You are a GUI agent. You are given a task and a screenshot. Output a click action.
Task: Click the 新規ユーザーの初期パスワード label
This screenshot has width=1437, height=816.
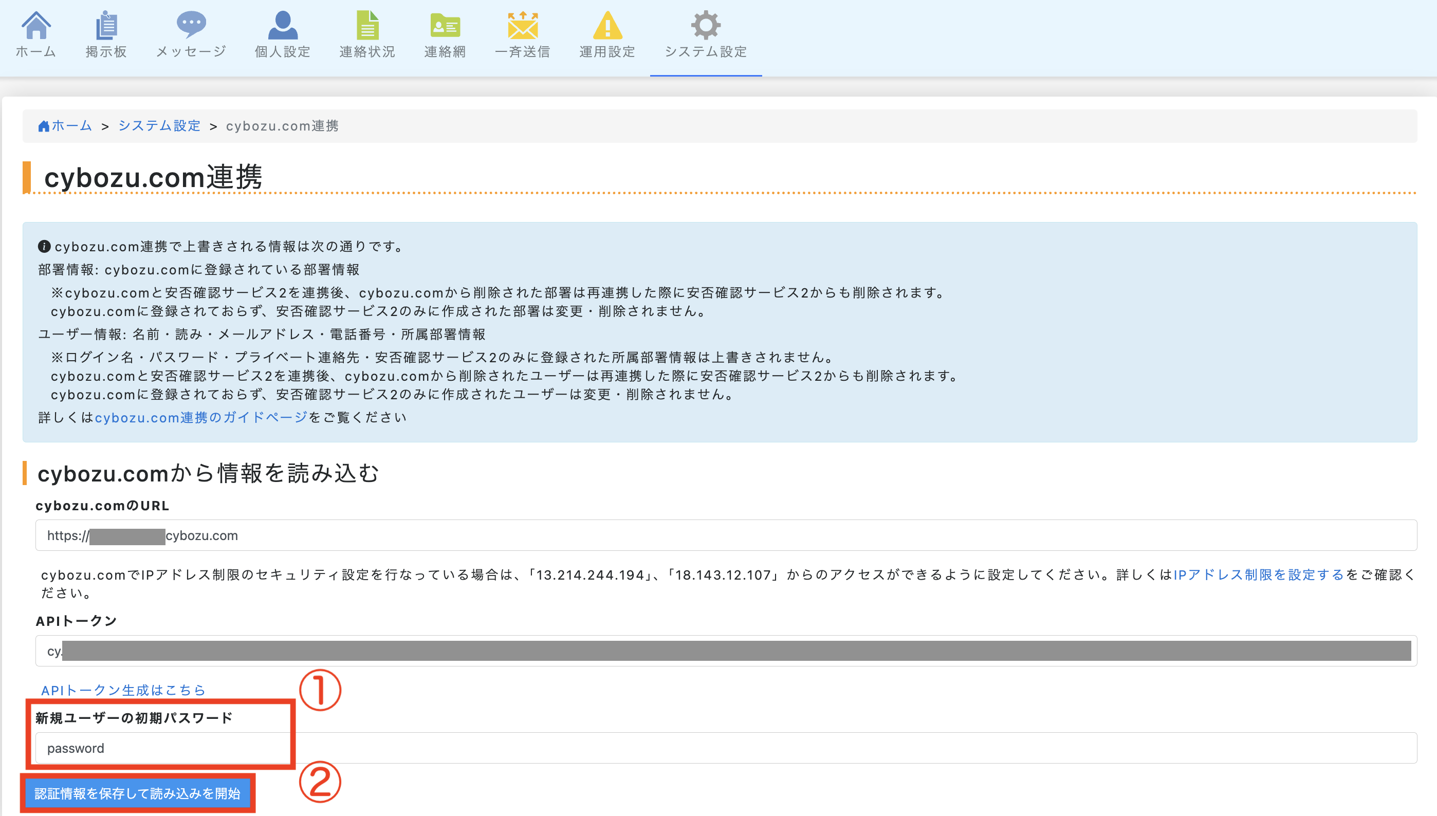[134, 718]
